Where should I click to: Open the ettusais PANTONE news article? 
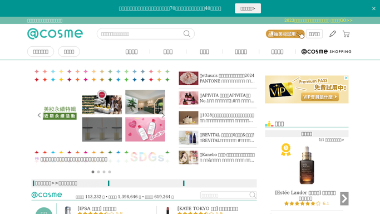[x=226, y=78]
